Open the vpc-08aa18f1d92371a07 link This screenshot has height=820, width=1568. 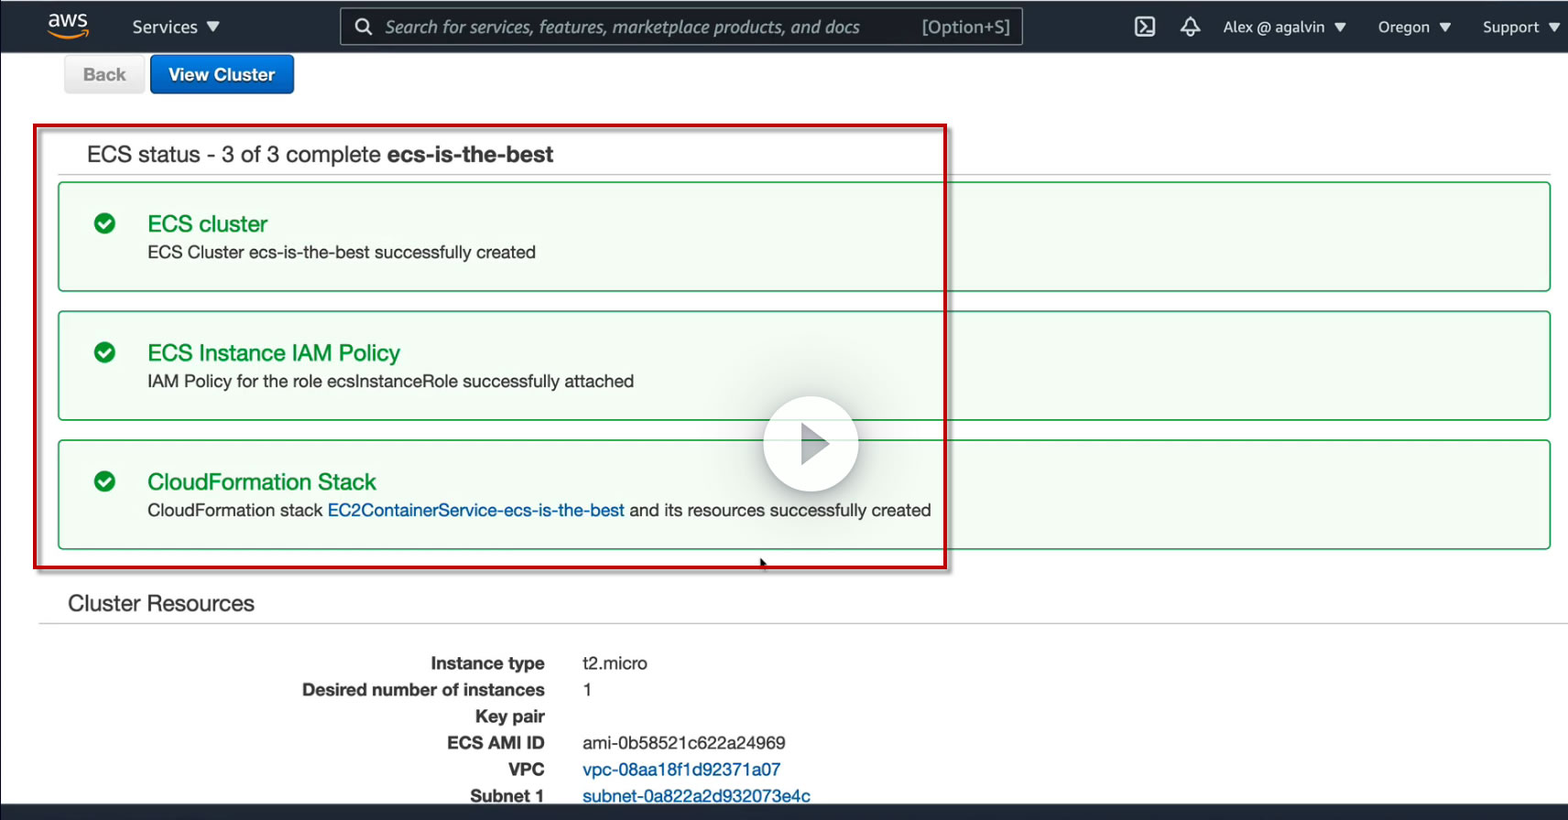[681, 770]
